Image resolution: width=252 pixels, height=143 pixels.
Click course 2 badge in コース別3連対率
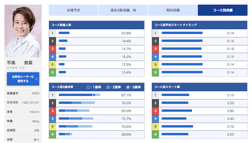[52, 103]
